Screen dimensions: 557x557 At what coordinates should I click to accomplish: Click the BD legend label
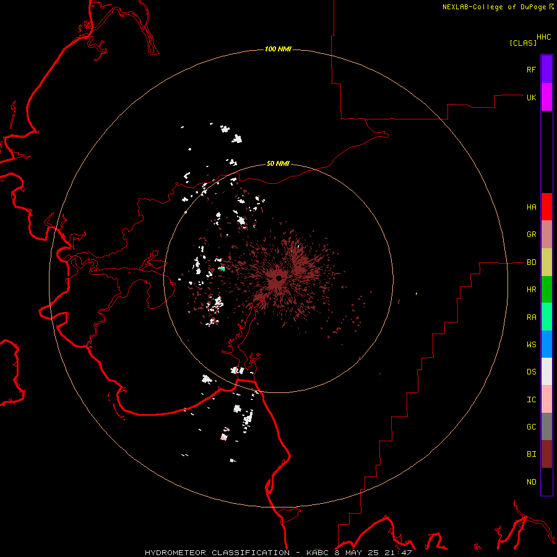[x=531, y=262]
